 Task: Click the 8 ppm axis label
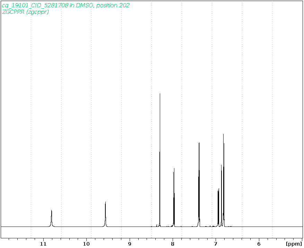173,244
